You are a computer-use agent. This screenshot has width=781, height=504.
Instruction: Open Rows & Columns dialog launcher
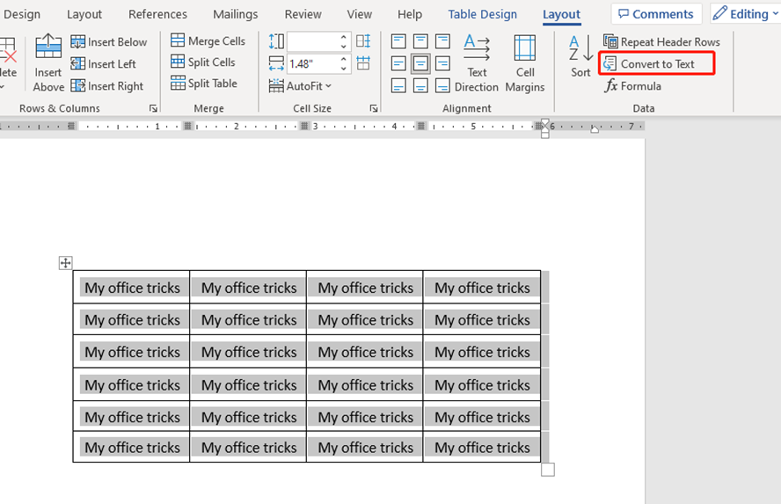click(153, 108)
